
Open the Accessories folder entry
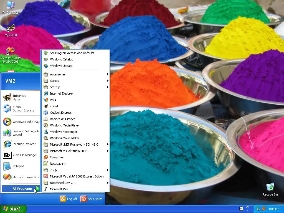76,74
